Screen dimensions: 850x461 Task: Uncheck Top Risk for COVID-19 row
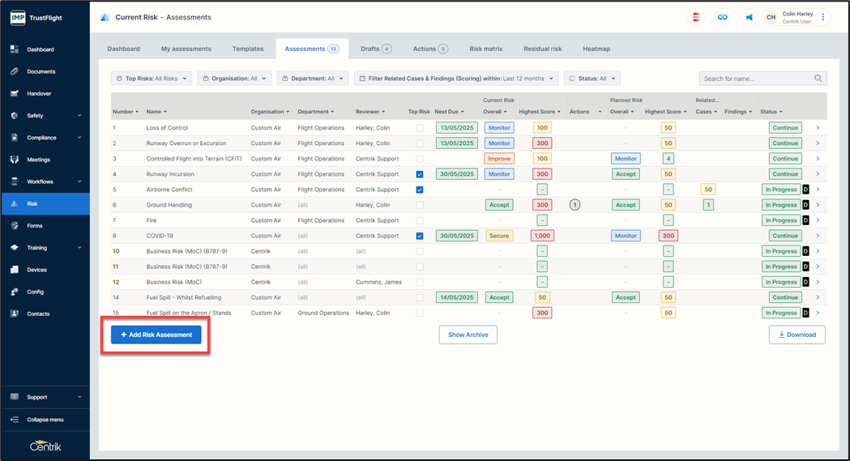[x=419, y=237]
